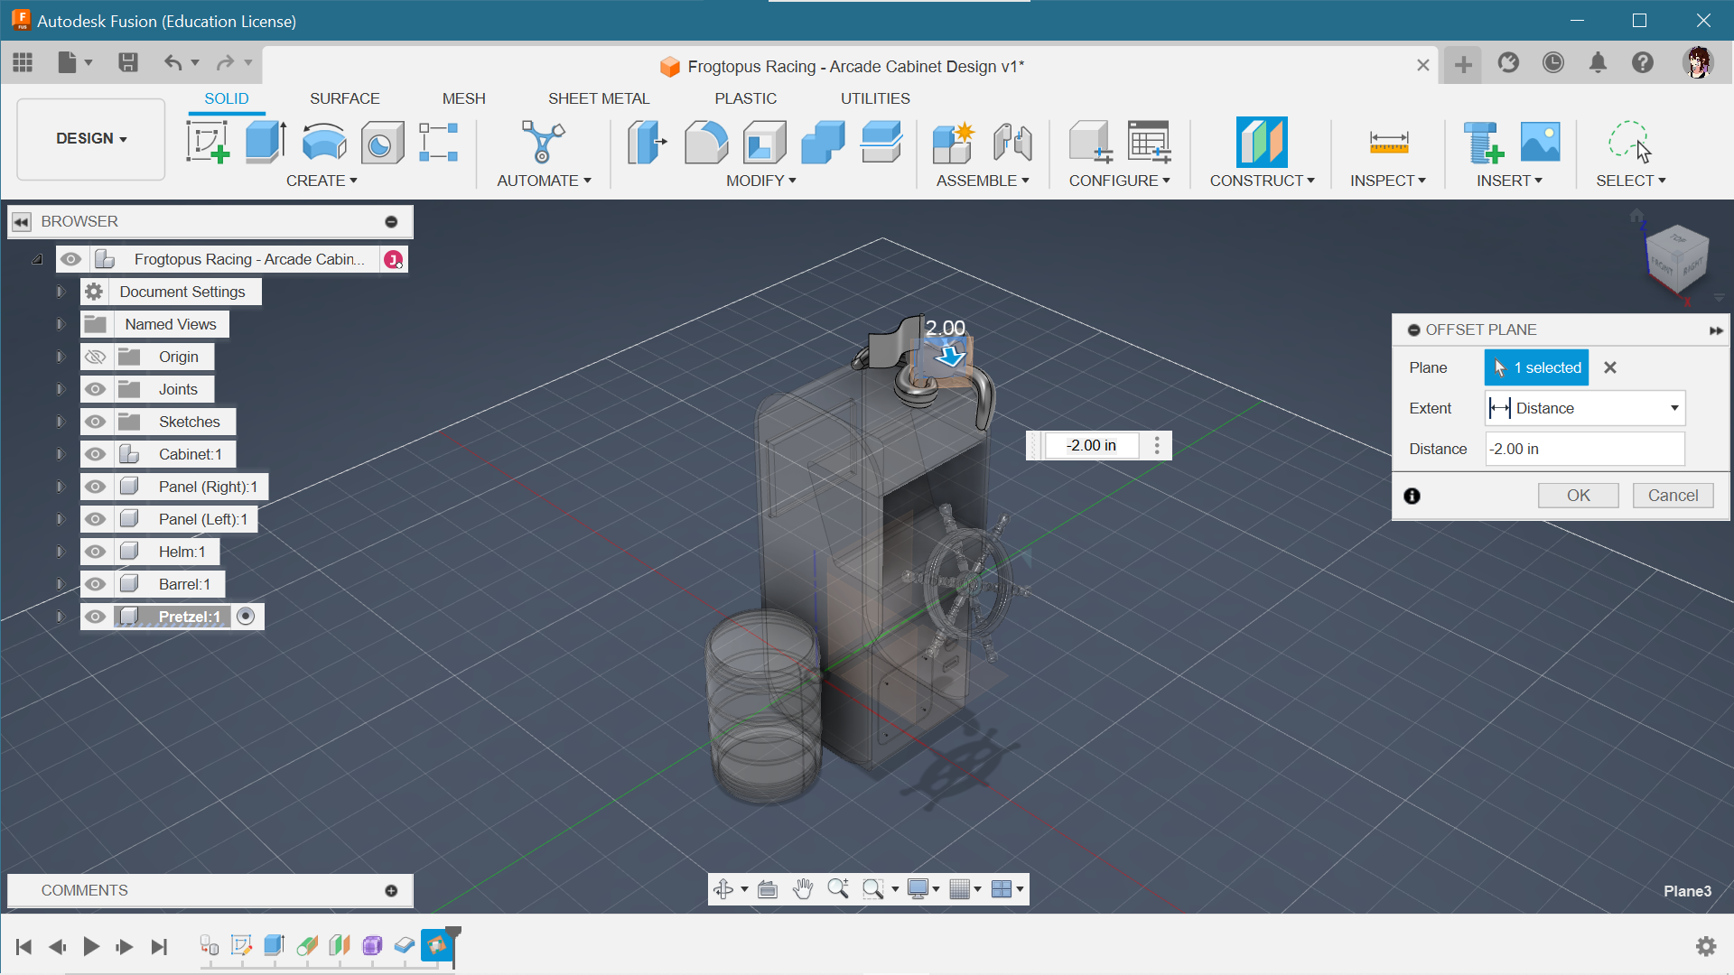1734x975 pixels.
Task: Expand the Named Views tree node
Action: 61,324
